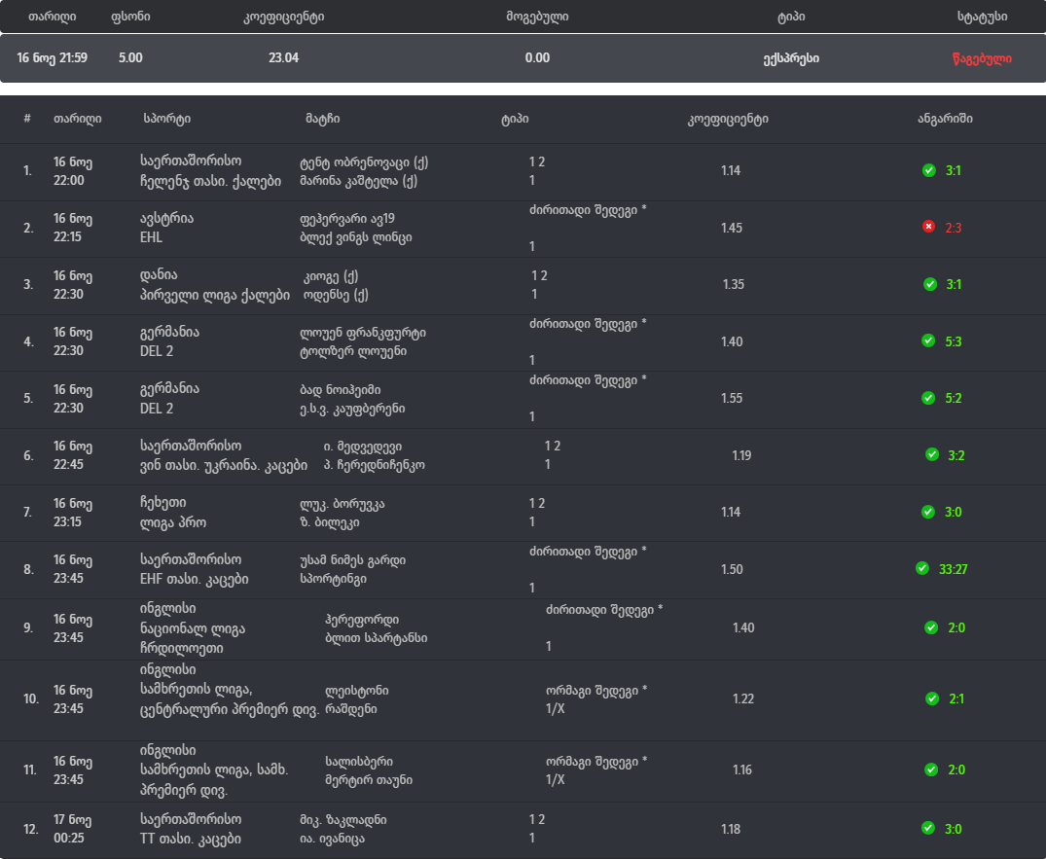Click the total odds 23.04
Image resolution: width=1046 pixels, height=859 pixels.
click(283, 58)
